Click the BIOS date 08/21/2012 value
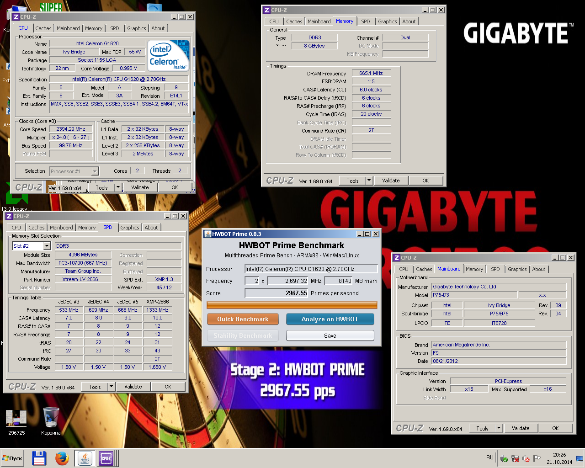The image size is (585, 468). tap(499, 361)
